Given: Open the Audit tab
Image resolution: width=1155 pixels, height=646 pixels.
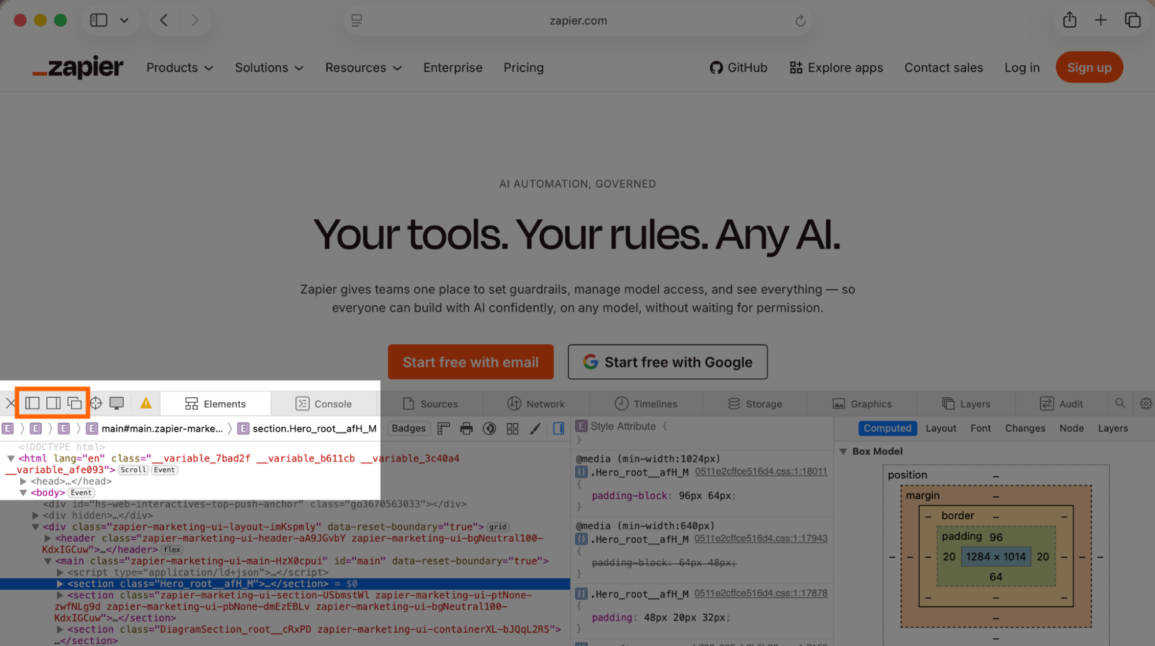Looking at the screenshot, I should (x=1061, y=404).
